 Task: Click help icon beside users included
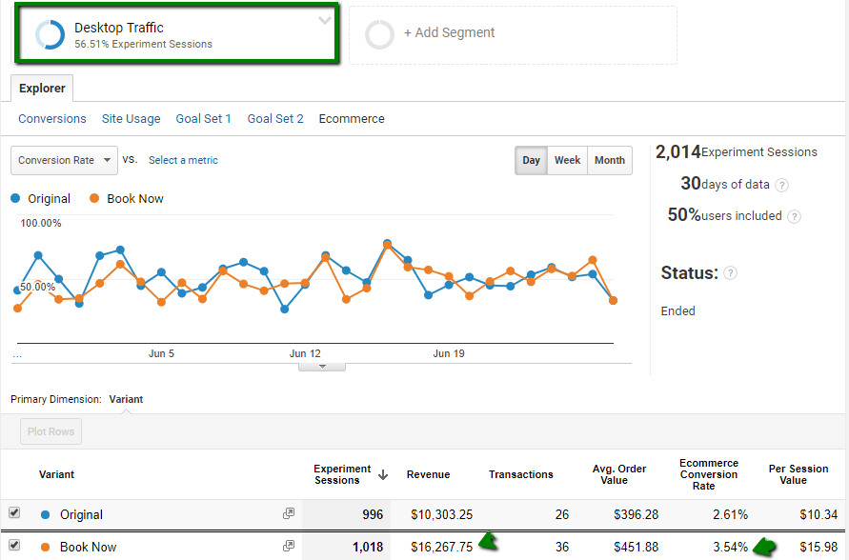coord(794,217)
